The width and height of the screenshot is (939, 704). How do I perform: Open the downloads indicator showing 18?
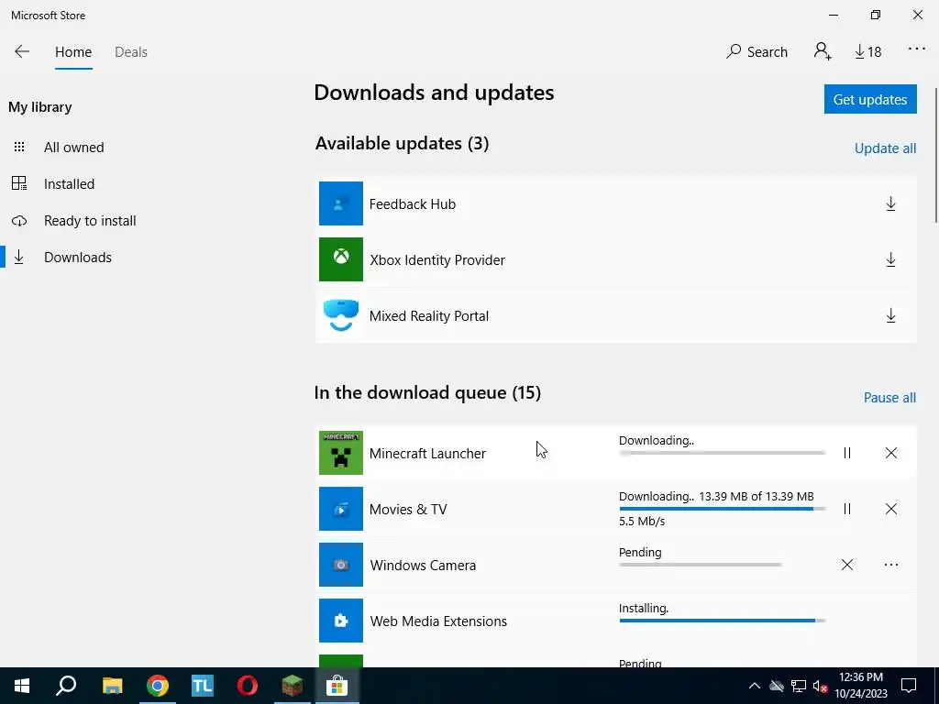coord(868,52)
